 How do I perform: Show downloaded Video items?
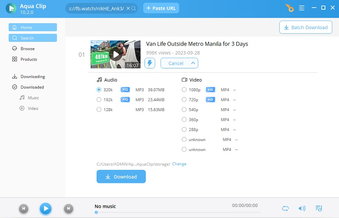click(x=29, y=108)
